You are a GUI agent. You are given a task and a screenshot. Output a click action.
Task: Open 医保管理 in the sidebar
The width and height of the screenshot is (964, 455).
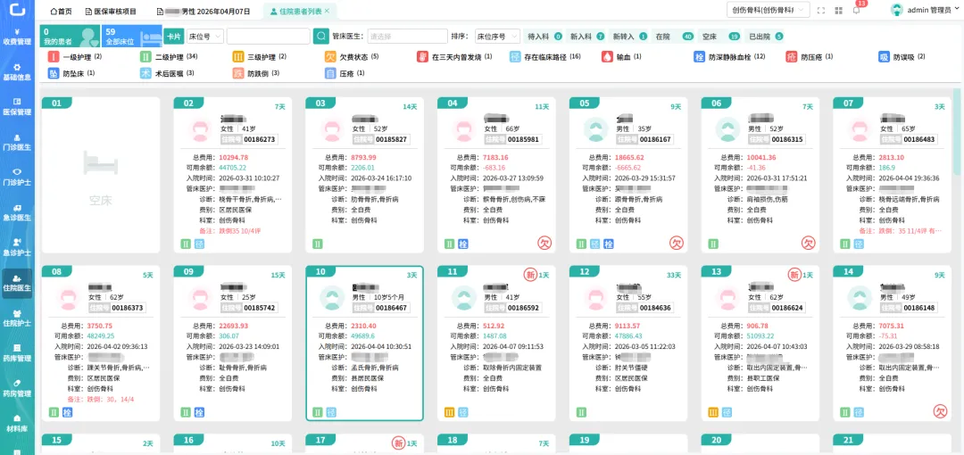pos(17,107)
